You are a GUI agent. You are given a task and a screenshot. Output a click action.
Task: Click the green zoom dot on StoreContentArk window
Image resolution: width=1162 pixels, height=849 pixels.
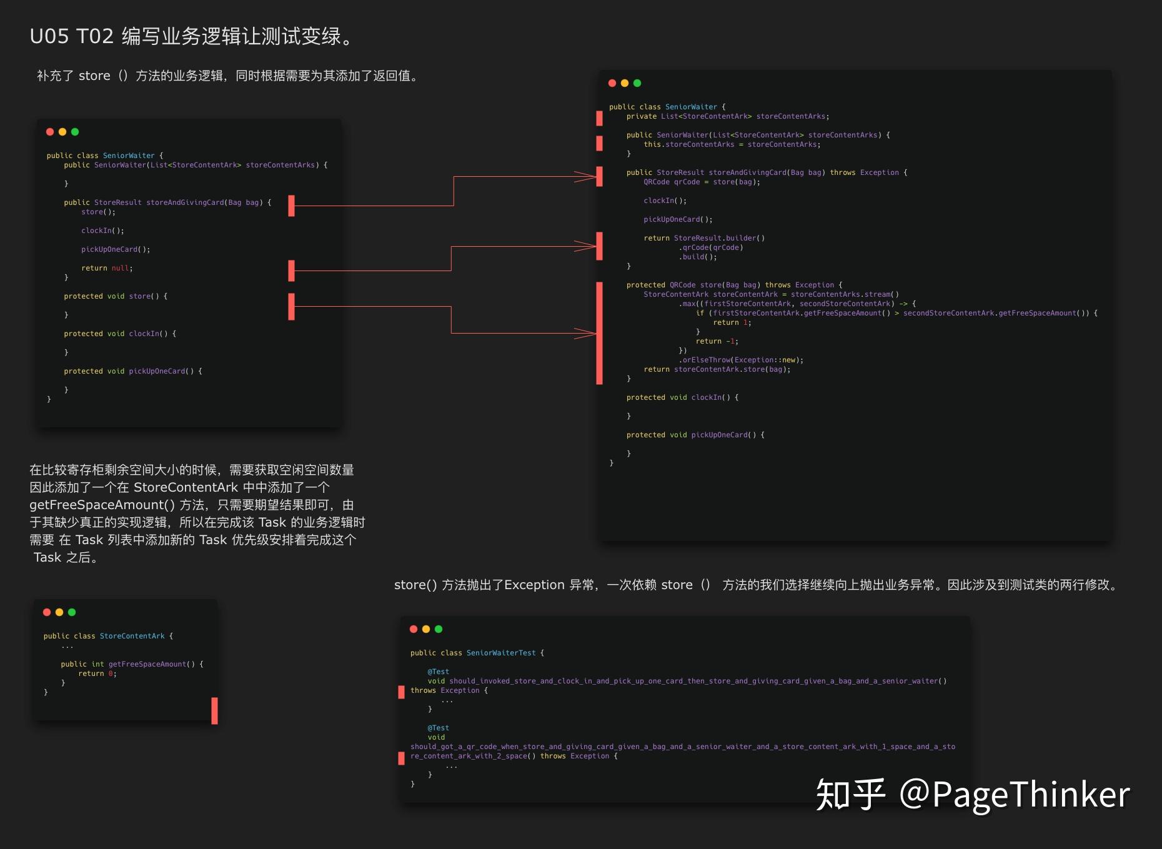coord(72,613)
